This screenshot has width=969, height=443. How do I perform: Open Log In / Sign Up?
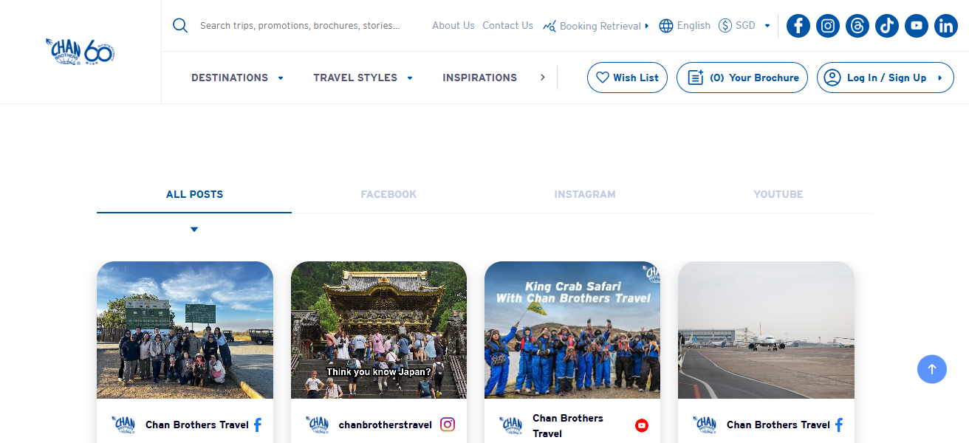[x=885, y=77]
